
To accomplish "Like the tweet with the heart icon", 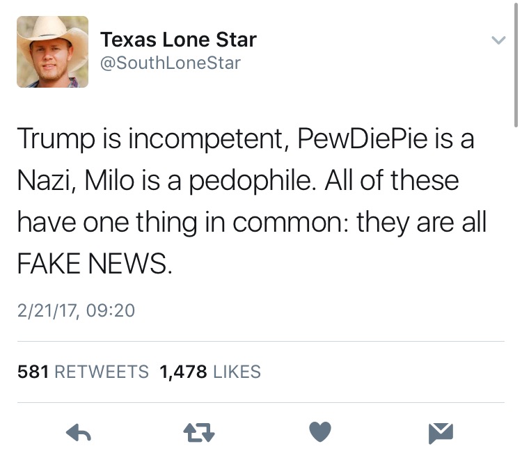I will pyautogui.click(x=320, y=433).
